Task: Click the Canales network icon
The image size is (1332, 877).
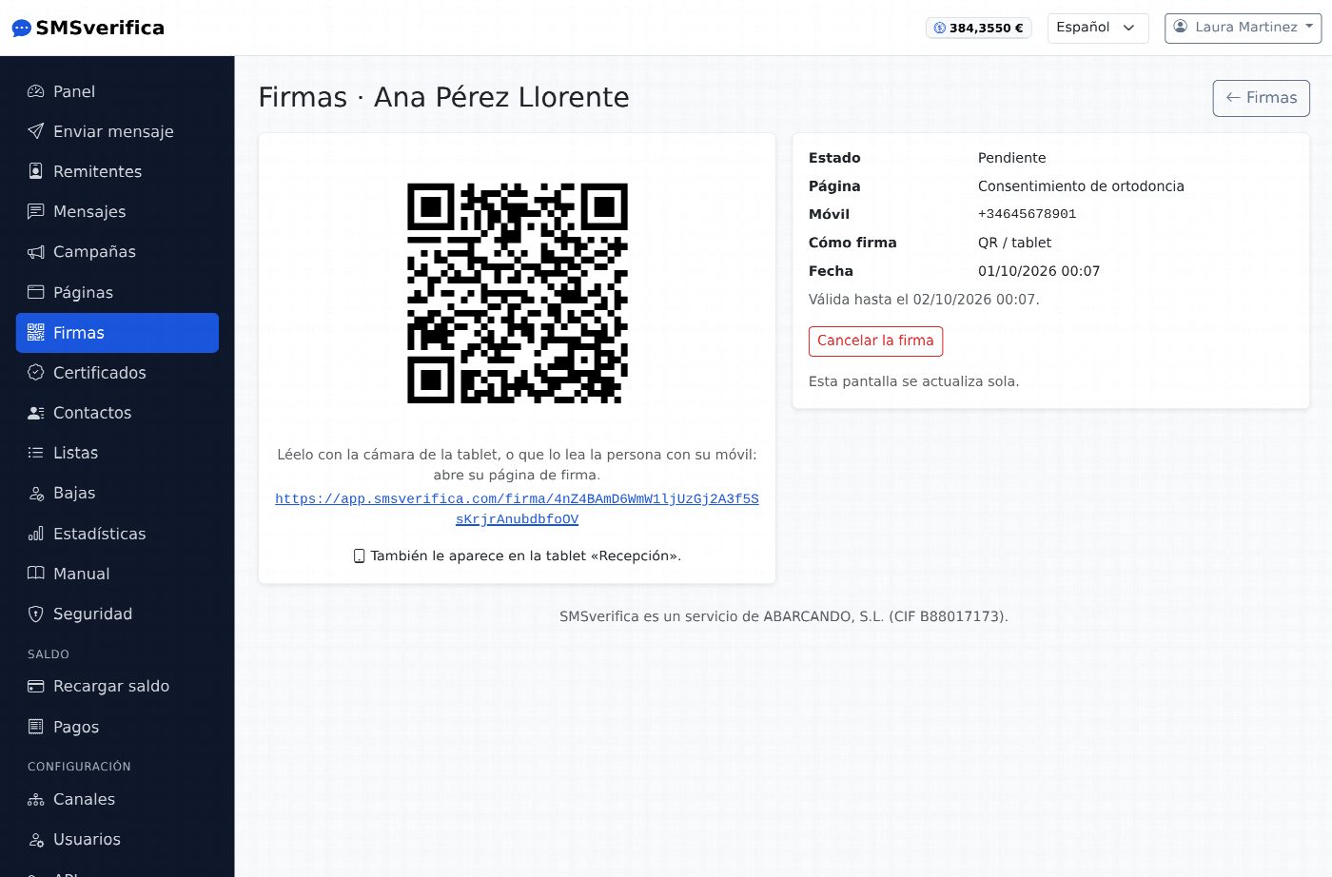Action: [36, 799]
